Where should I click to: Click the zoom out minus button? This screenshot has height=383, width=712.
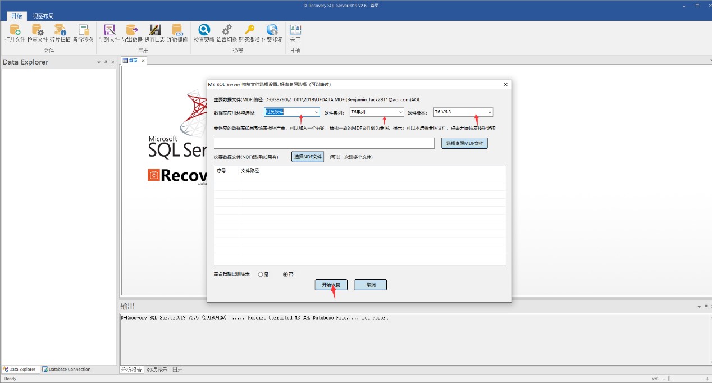pos(663,379)
